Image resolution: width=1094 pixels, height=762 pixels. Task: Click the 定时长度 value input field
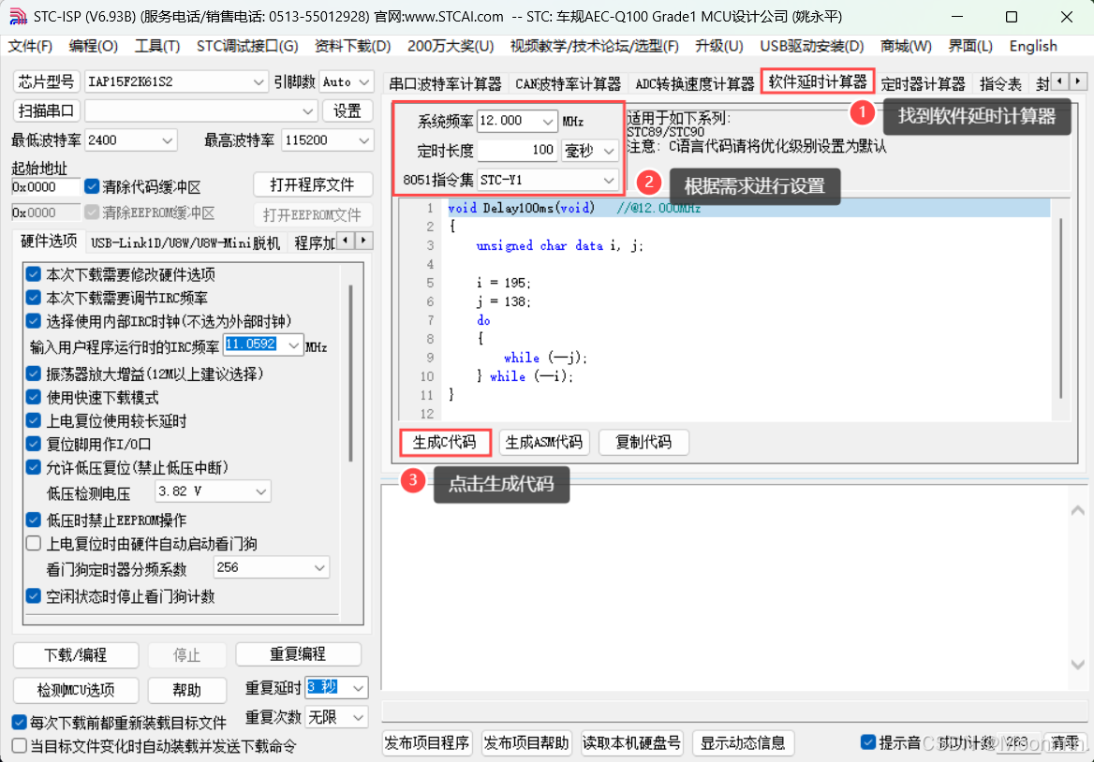pyautogui.click(x=517, y=151)
